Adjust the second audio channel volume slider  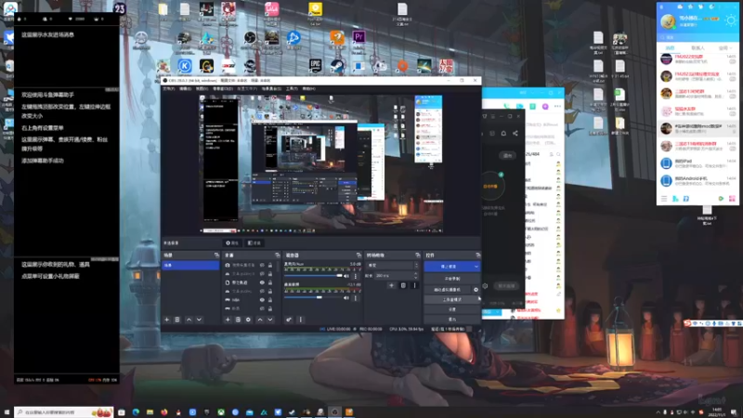(313, 297)
